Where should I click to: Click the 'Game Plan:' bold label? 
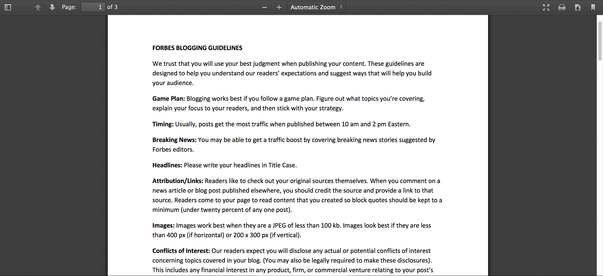coord(169,98)
